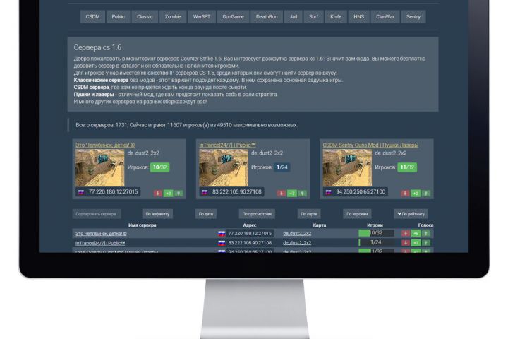Screen dimensions: 508x339
Task: Downvote the server in the InTrance card
Action: click(282, 194)
